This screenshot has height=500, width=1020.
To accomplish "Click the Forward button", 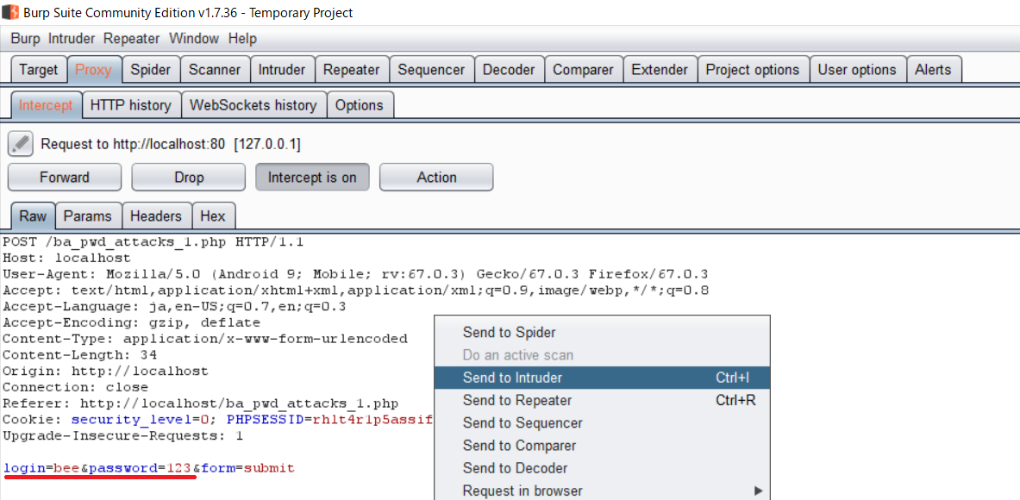I will pyautogui.click(x=65, y=177).
